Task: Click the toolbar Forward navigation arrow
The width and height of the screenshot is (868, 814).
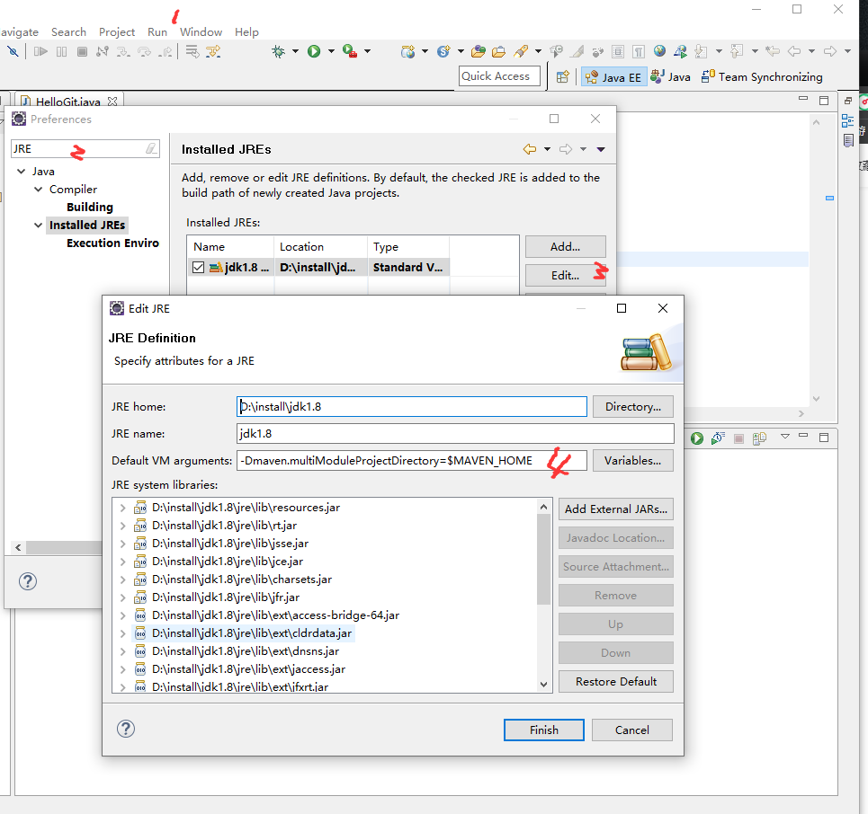Action: (x=830, y=51)
